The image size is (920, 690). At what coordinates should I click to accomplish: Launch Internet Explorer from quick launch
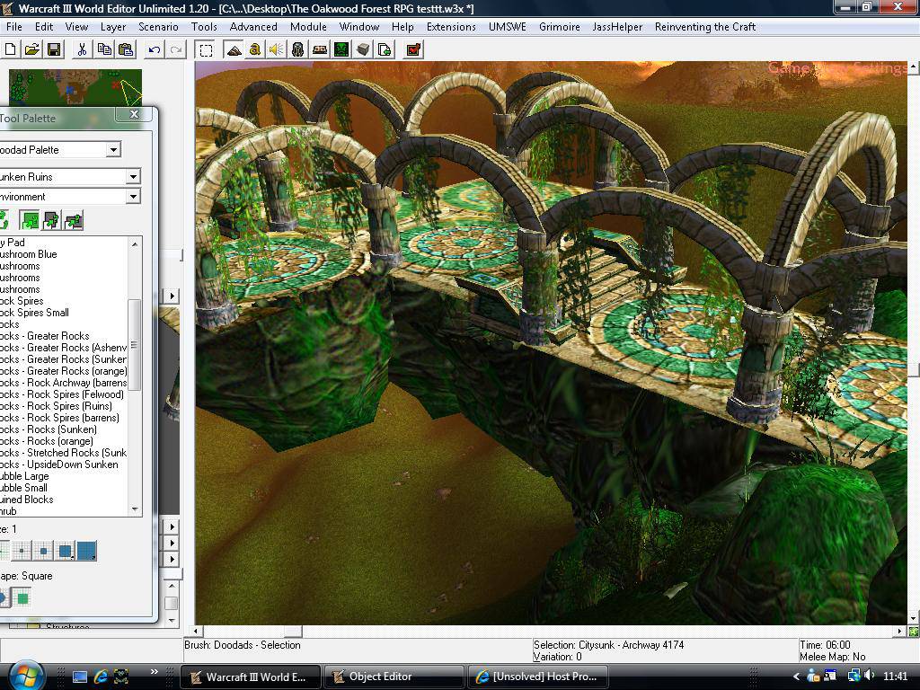pyautogui.click(x=101, y=677)
